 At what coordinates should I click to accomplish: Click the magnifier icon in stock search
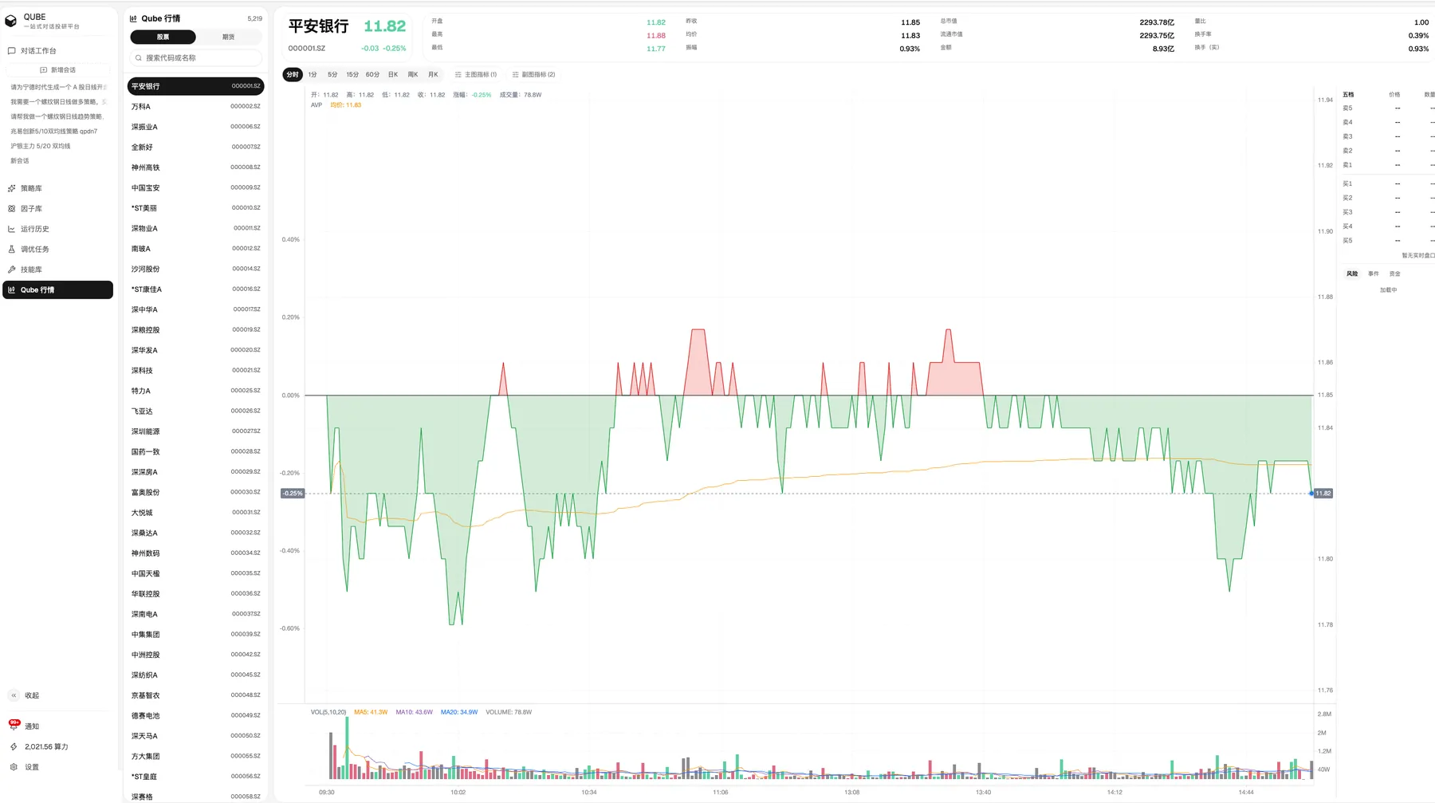[139, 58]
